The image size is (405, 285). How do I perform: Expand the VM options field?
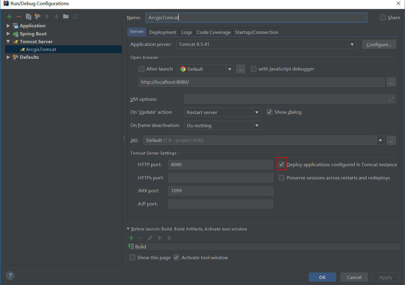click(391, 99)
